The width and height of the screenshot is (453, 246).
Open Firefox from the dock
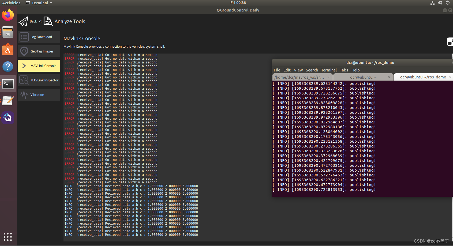(x=8, y=15)
